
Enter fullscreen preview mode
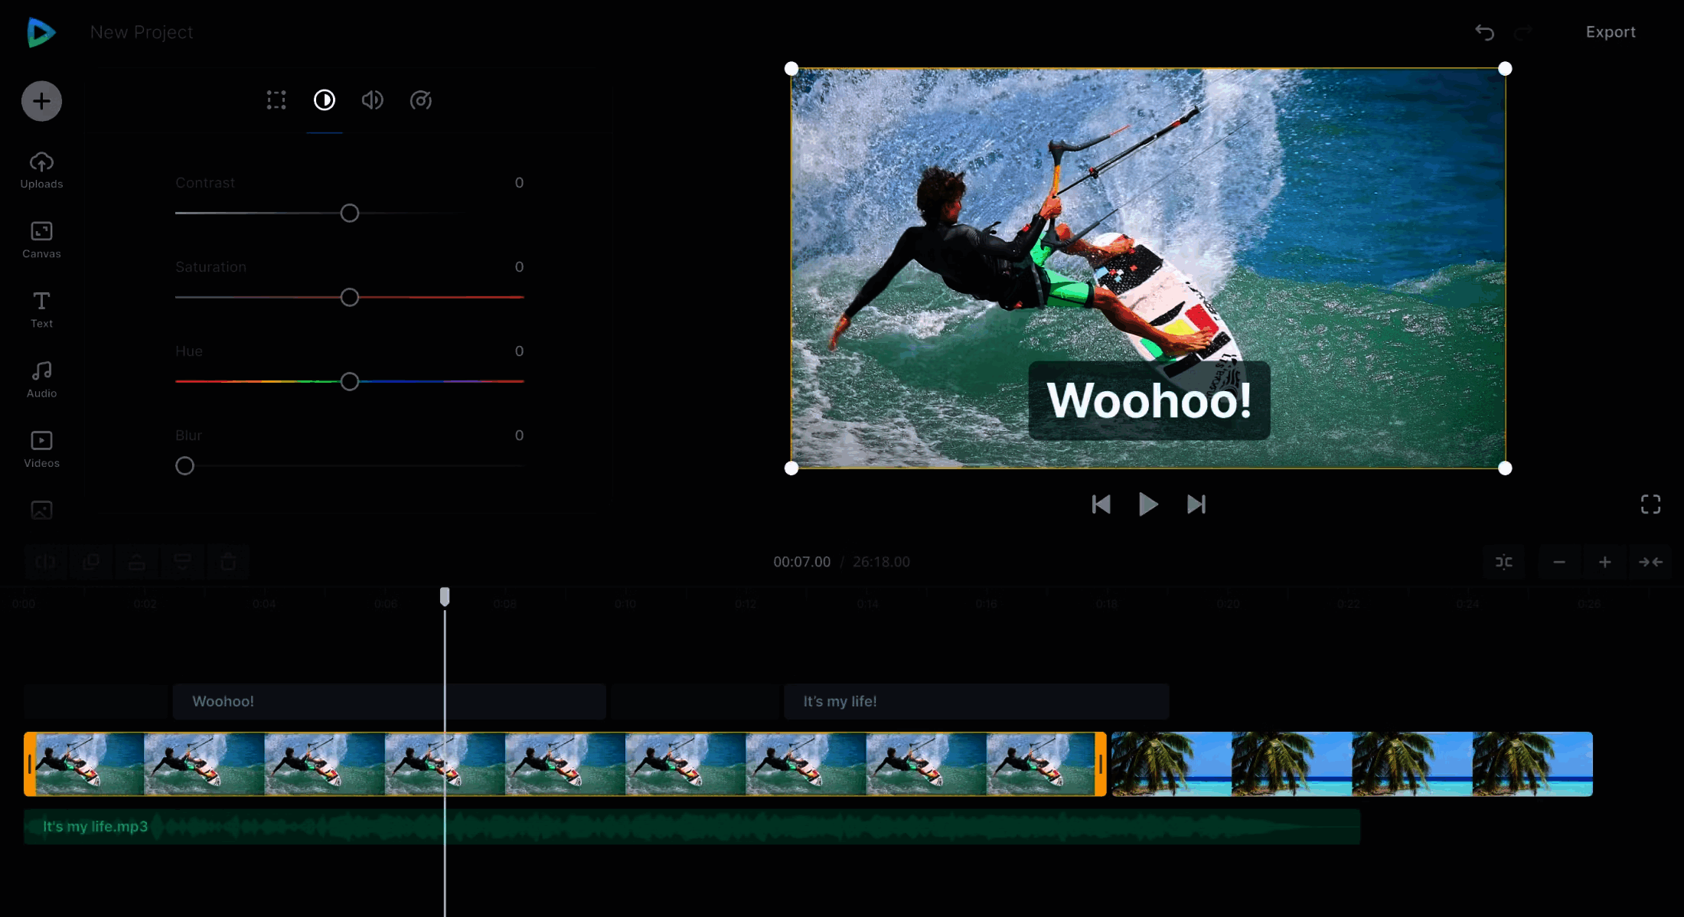pyautogui.click(x=1650, y=504)
